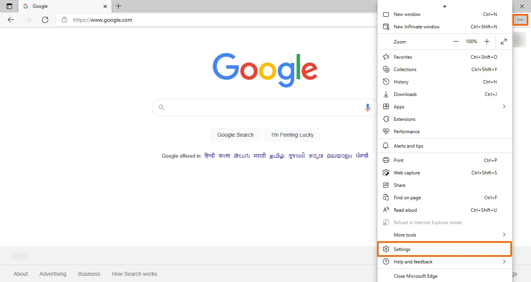Expand the Apps submenu arrow

pos(504,106)
